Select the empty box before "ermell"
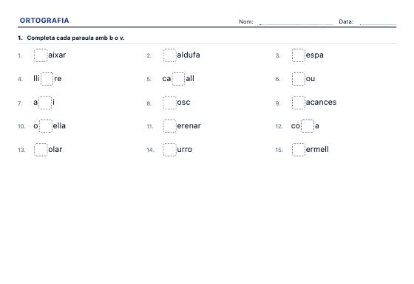 299,150
